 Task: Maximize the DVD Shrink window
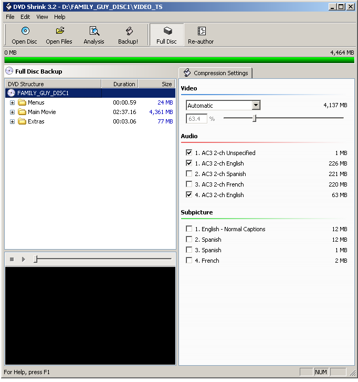coord(341,7)
